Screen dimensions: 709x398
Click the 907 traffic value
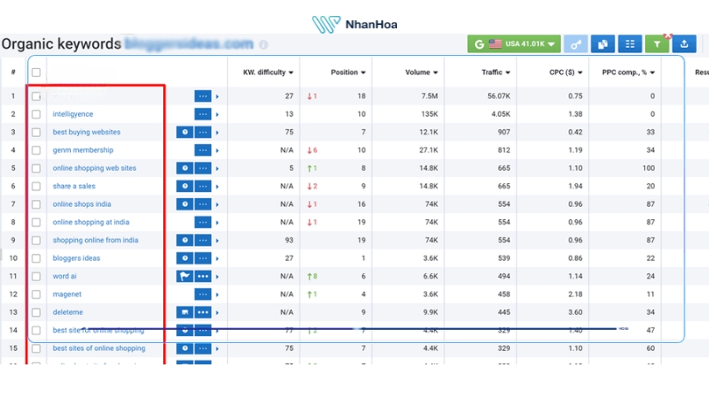pos(503,132)
